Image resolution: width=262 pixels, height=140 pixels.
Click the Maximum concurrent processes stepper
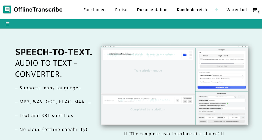(245, 108)
